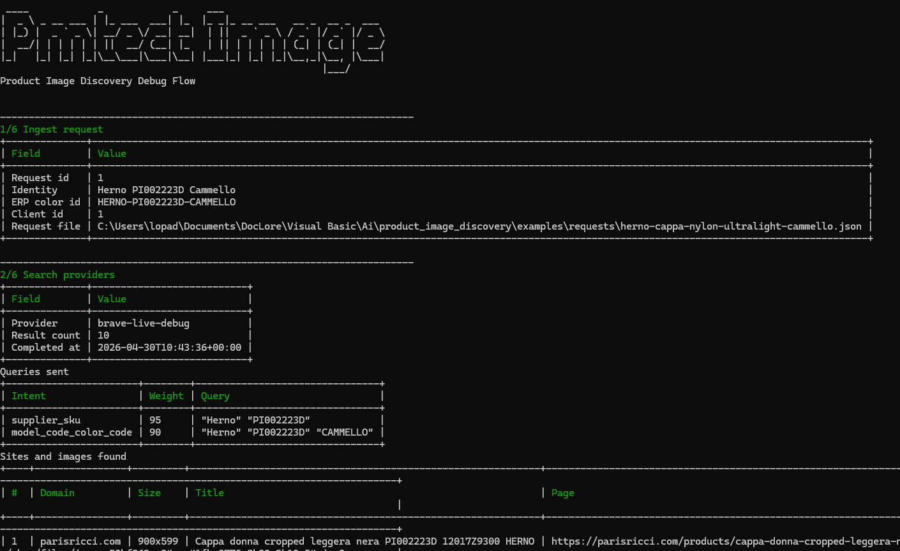Image resolution: width=900 pixels, height=551 pixels.
Task: Click the 'Domain' column header
Action: 57,493
